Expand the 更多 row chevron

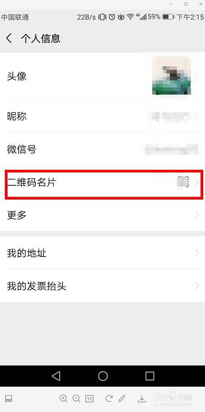coord(197,215)
